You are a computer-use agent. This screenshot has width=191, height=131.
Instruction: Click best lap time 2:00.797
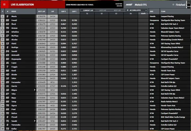click(x=42, y=129)
